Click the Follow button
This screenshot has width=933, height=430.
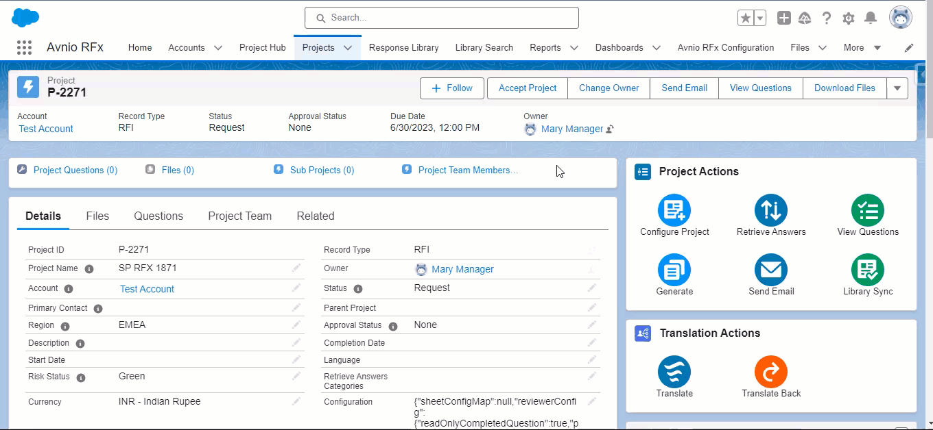pos(452,88)
